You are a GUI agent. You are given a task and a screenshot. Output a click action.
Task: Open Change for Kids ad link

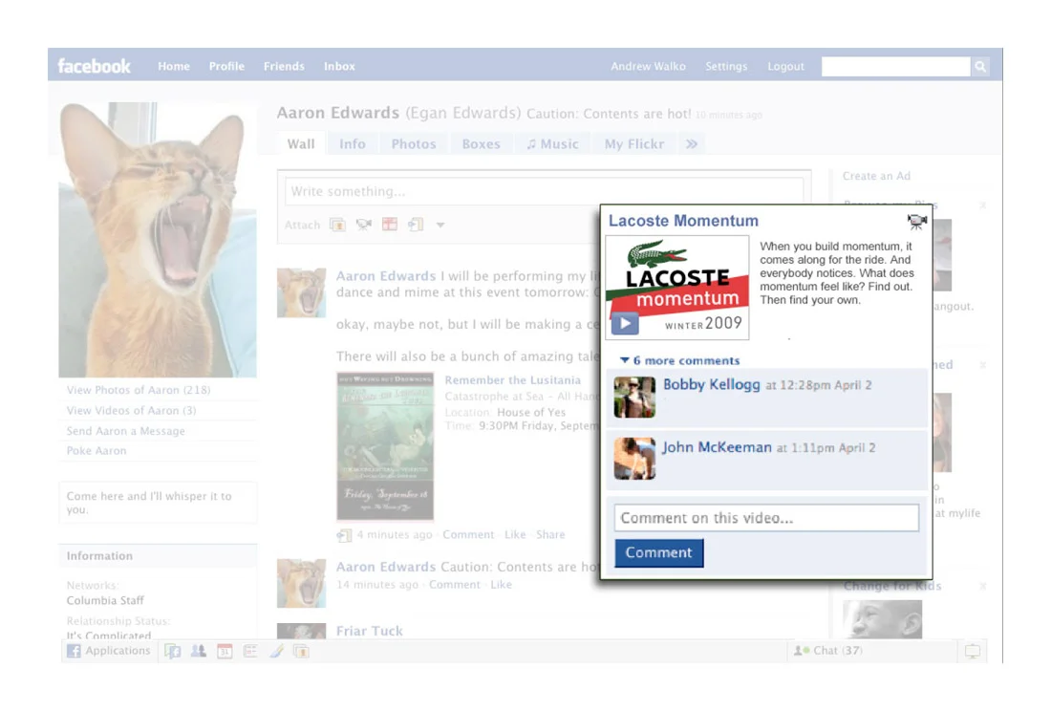(892, 587)
